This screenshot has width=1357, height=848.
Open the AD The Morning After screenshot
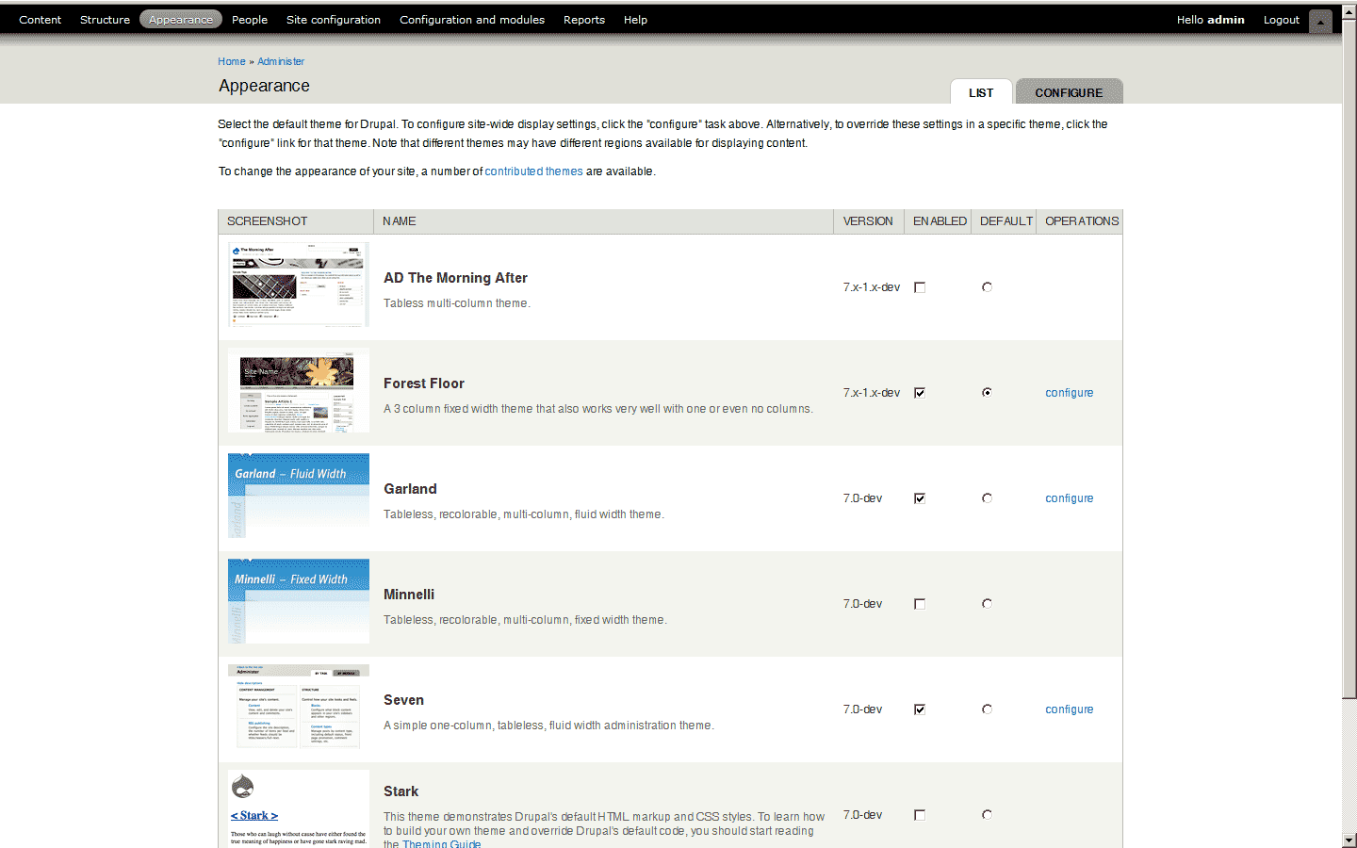tap(298, 285)
